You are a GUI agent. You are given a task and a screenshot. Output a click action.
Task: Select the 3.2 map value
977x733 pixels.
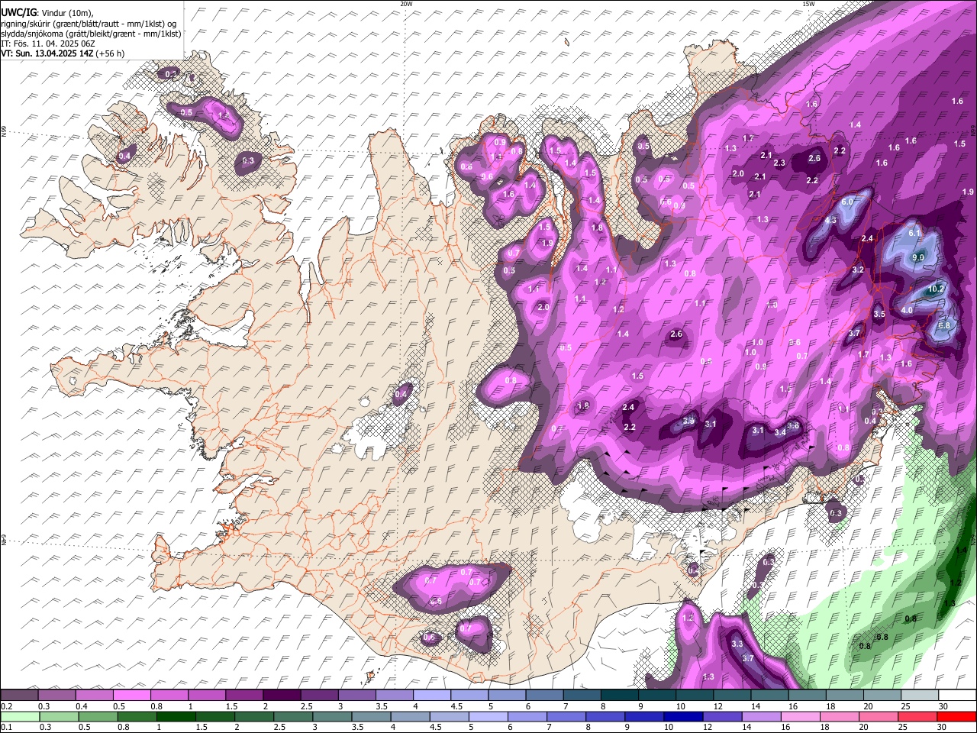point(858,270)
